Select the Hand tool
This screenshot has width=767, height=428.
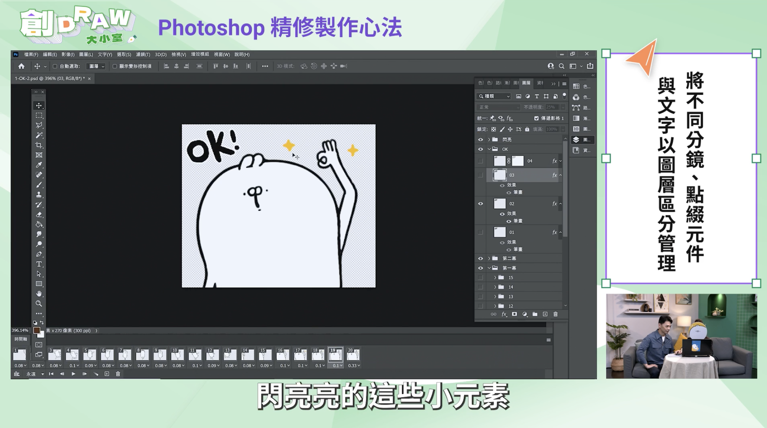tap(39, 294)
